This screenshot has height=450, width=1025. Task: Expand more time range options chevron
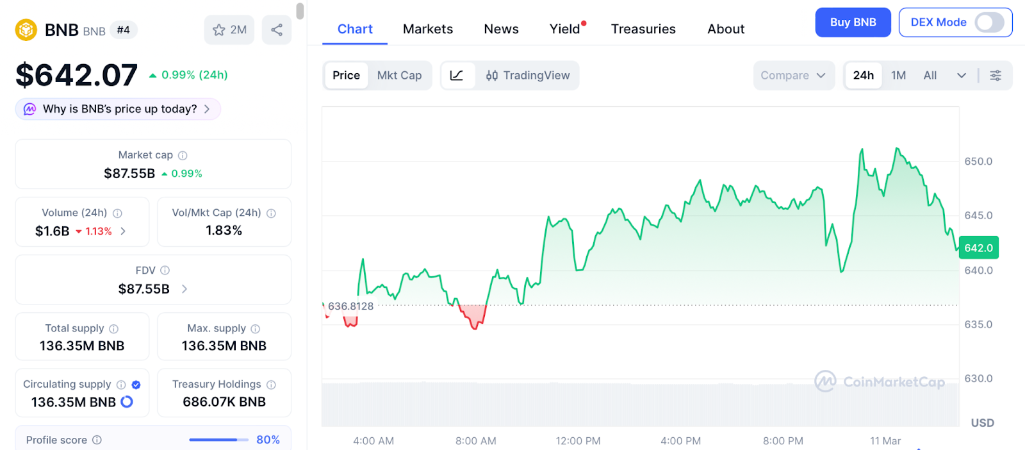point(961,76)
